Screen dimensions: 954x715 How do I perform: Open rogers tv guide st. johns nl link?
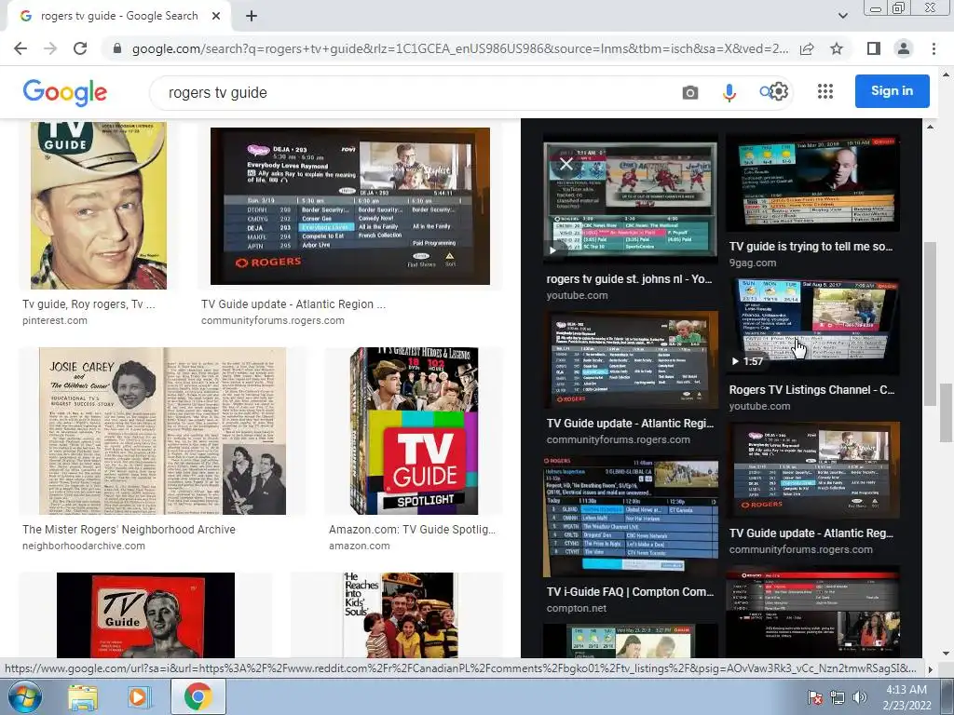pos(629,279)
